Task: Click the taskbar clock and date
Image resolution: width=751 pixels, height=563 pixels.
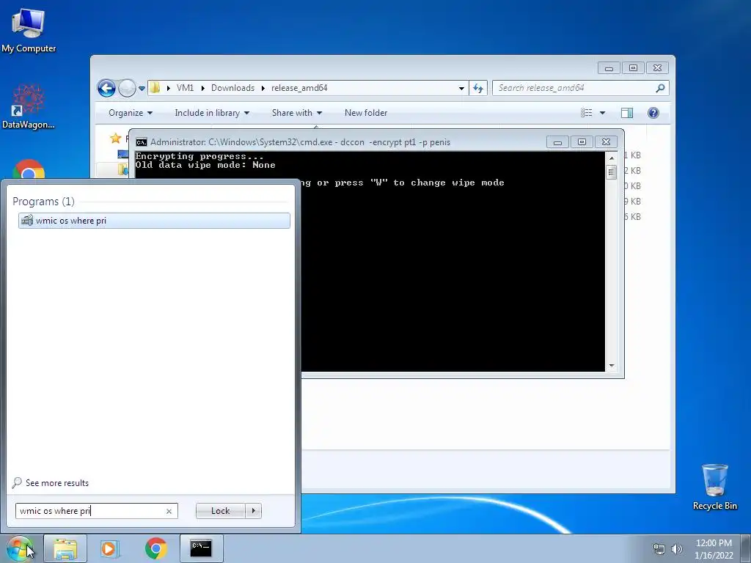Action: pyautogui.click(x=714, y=549)
